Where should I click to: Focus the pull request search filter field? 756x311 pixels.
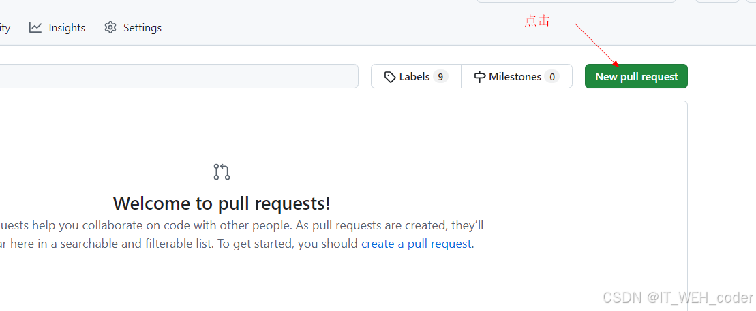179,76
